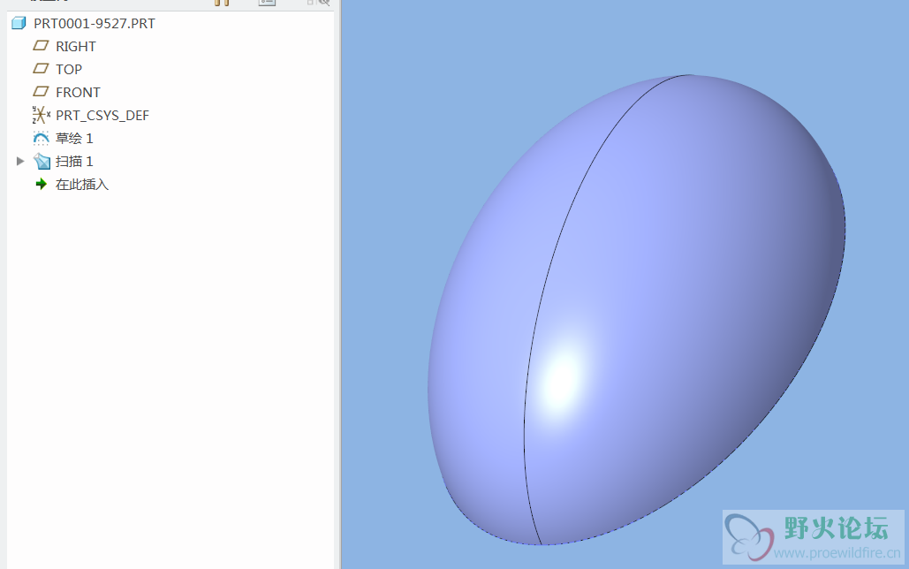Viewport: 909px width, 569px height.
Task: Click the green insert-here arrow icon
Action: (x=42, y=184)
